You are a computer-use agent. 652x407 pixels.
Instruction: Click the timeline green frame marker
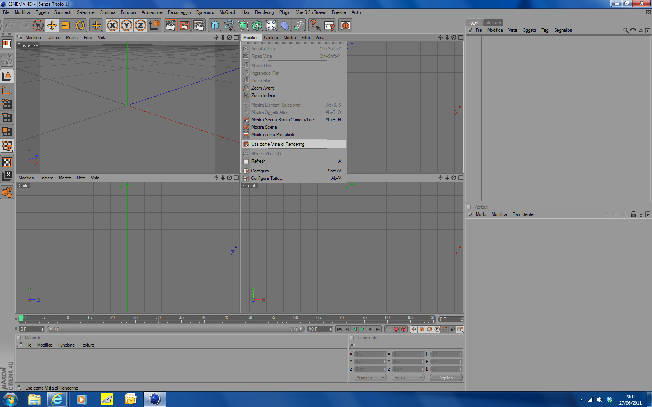click(x=21, y=318)
